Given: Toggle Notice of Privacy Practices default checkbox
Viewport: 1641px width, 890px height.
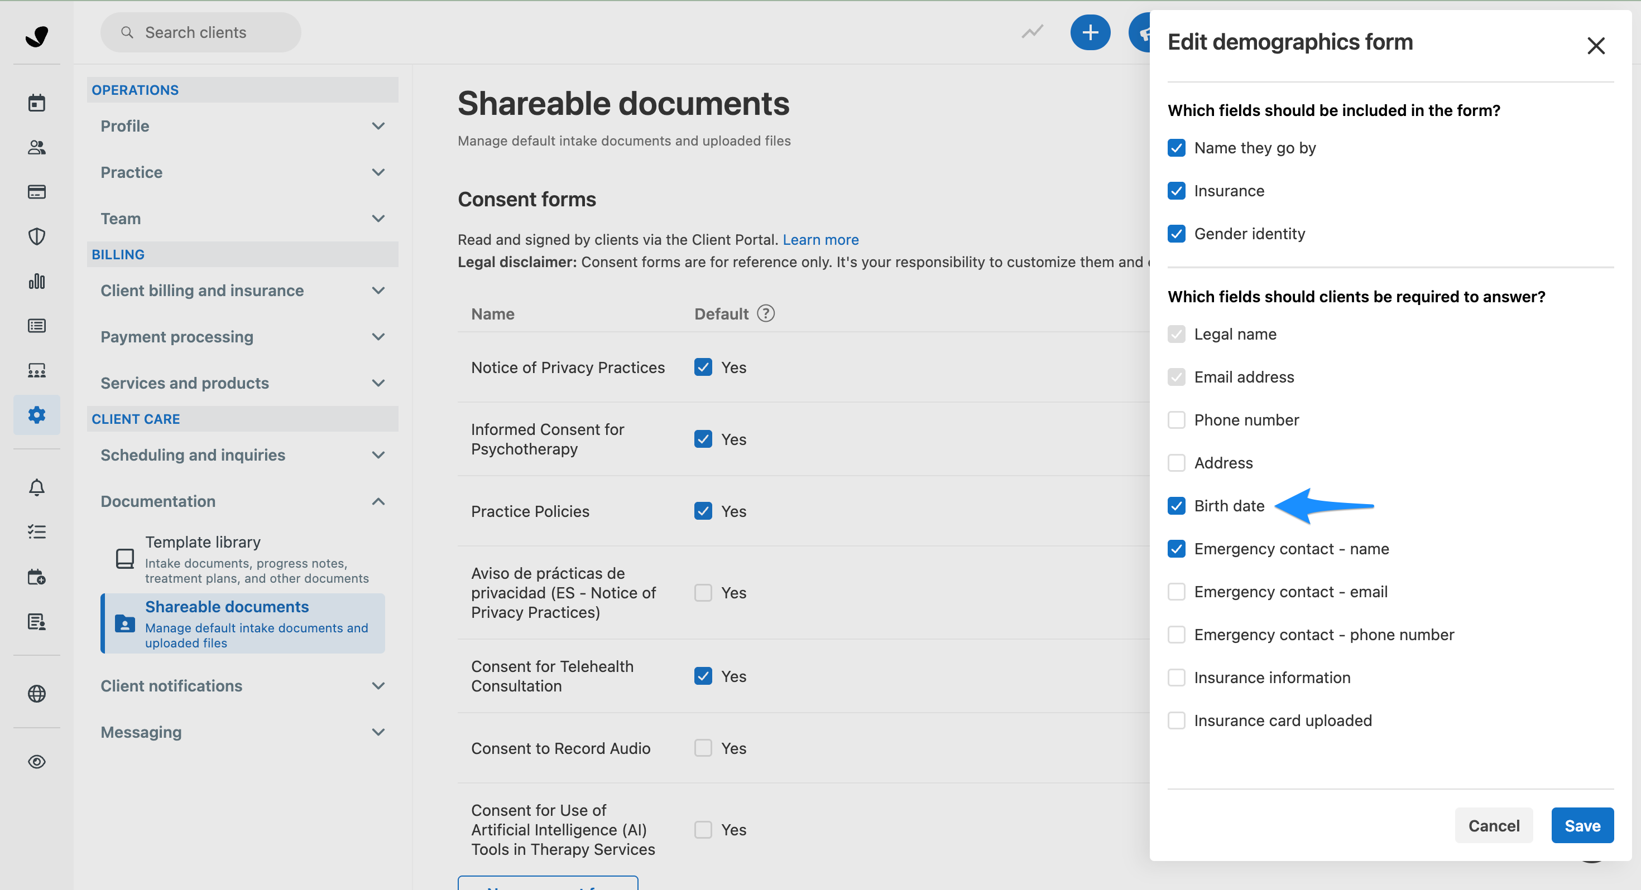Looking at the screenshot, I should coord(703,367).
